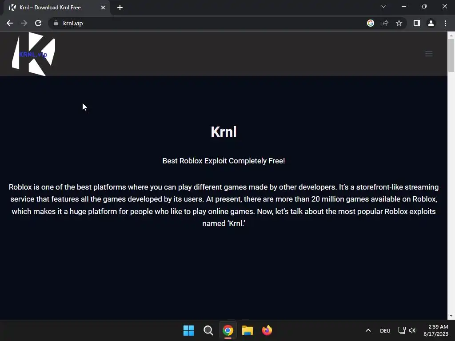Expand the tab search dropdown arrow
This screenshot has height=341, width=455.
[x=383, y=6]
